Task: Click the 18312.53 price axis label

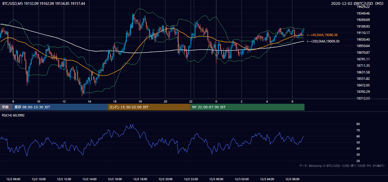Action: [363, 98]
